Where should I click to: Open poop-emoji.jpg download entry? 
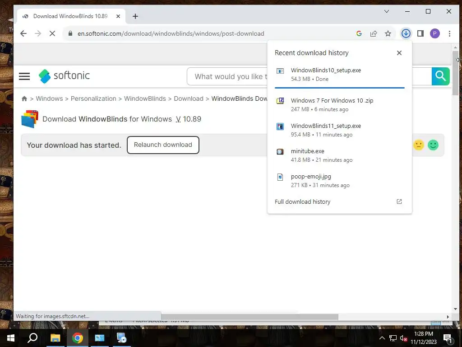[339, 181]
